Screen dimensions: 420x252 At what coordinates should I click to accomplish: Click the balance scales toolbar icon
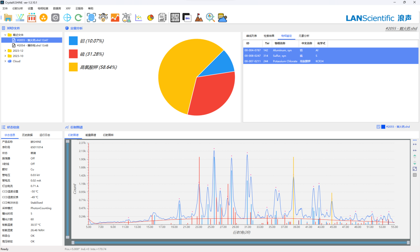pos(103,18)
